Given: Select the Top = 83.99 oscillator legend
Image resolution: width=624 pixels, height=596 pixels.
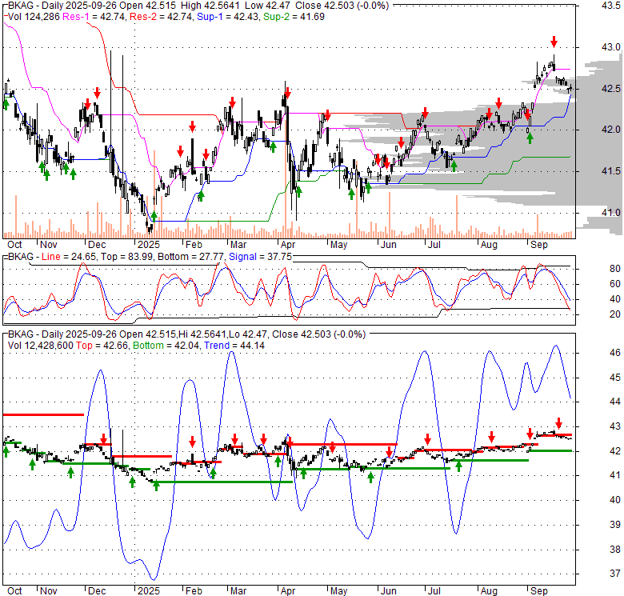Looking at the screenshot, I should tap(126, 257).
